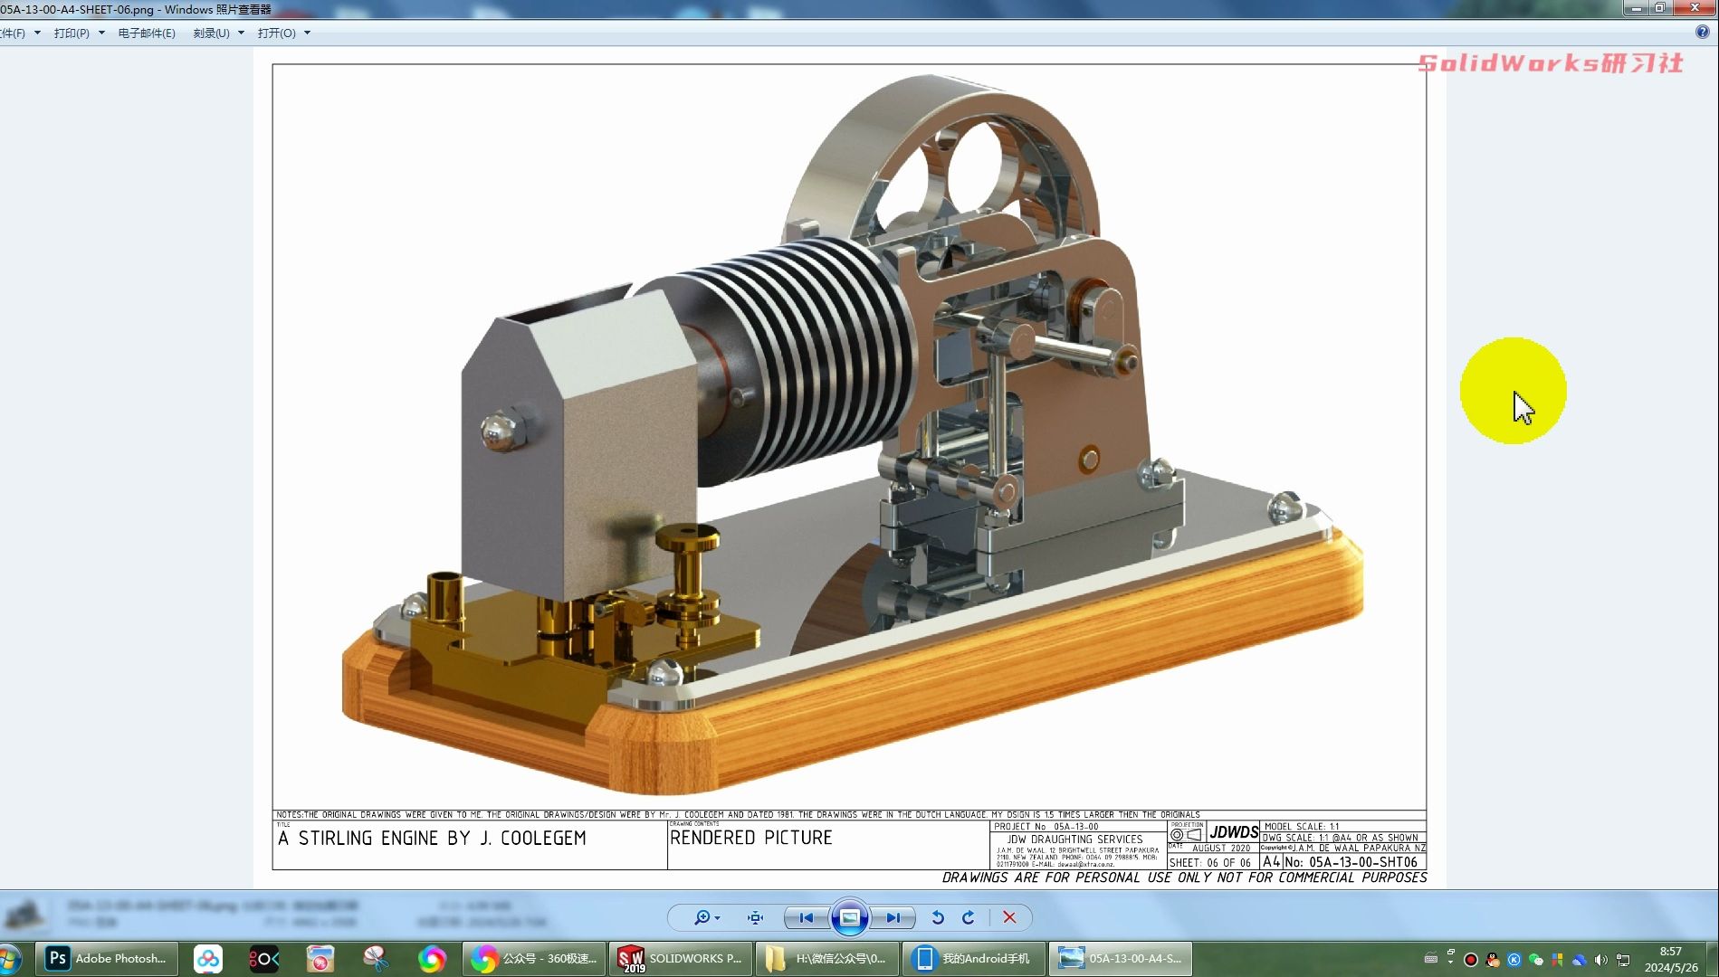Switch to the 我的Android手机 taskbar window
The image size is (1719, 977).
973,958
